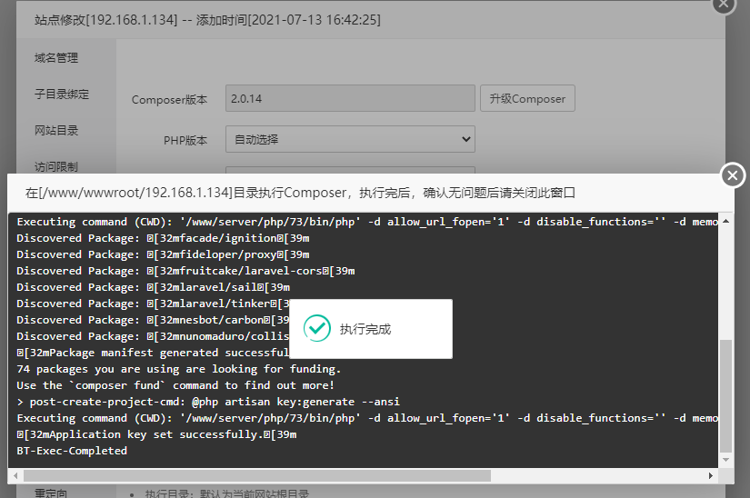Click the laravel/tinker package line
Image resolution: width=750 pixels, height=498 pixels.
pos(153,304)
